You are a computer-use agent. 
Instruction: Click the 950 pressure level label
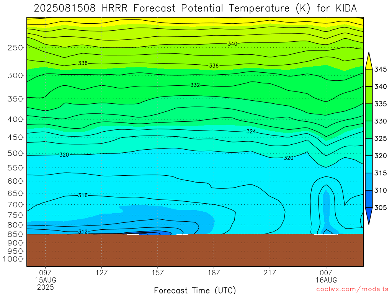coord(15,251)
